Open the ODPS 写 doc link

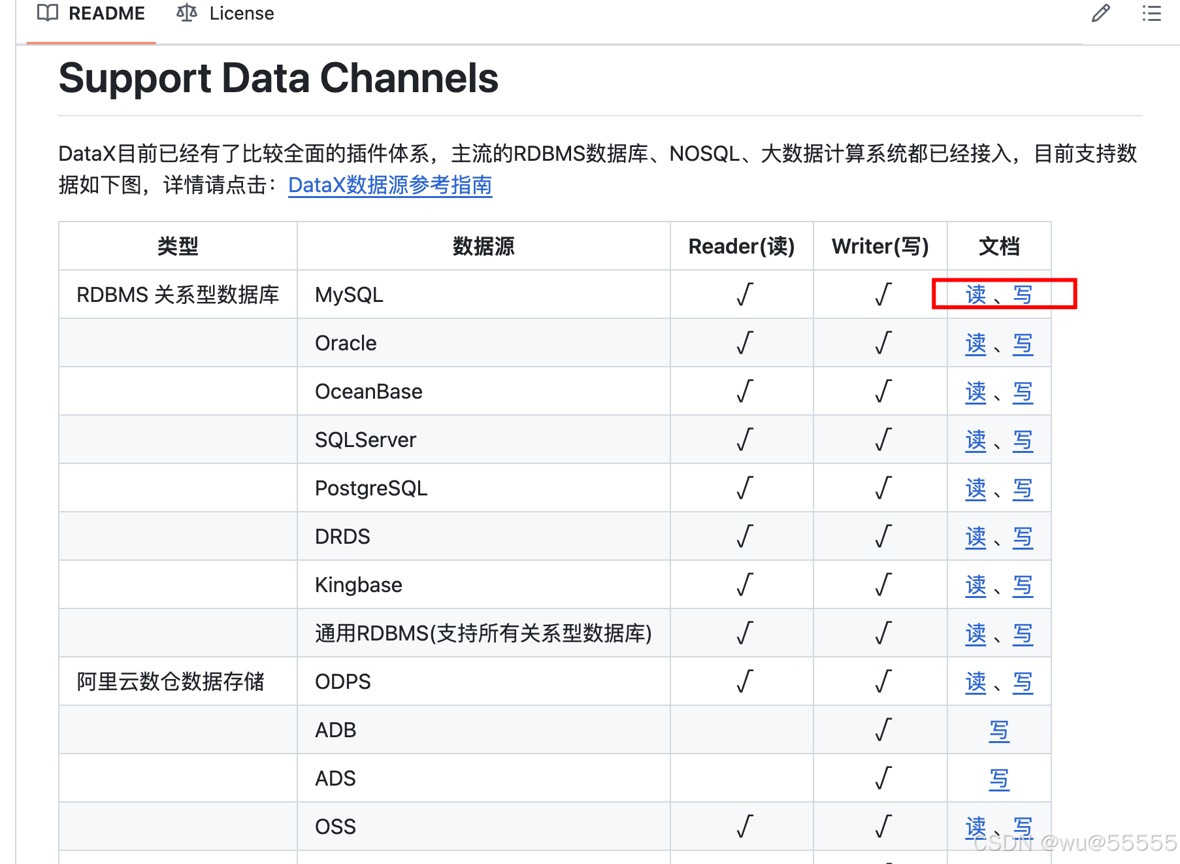pos(1023,682)
